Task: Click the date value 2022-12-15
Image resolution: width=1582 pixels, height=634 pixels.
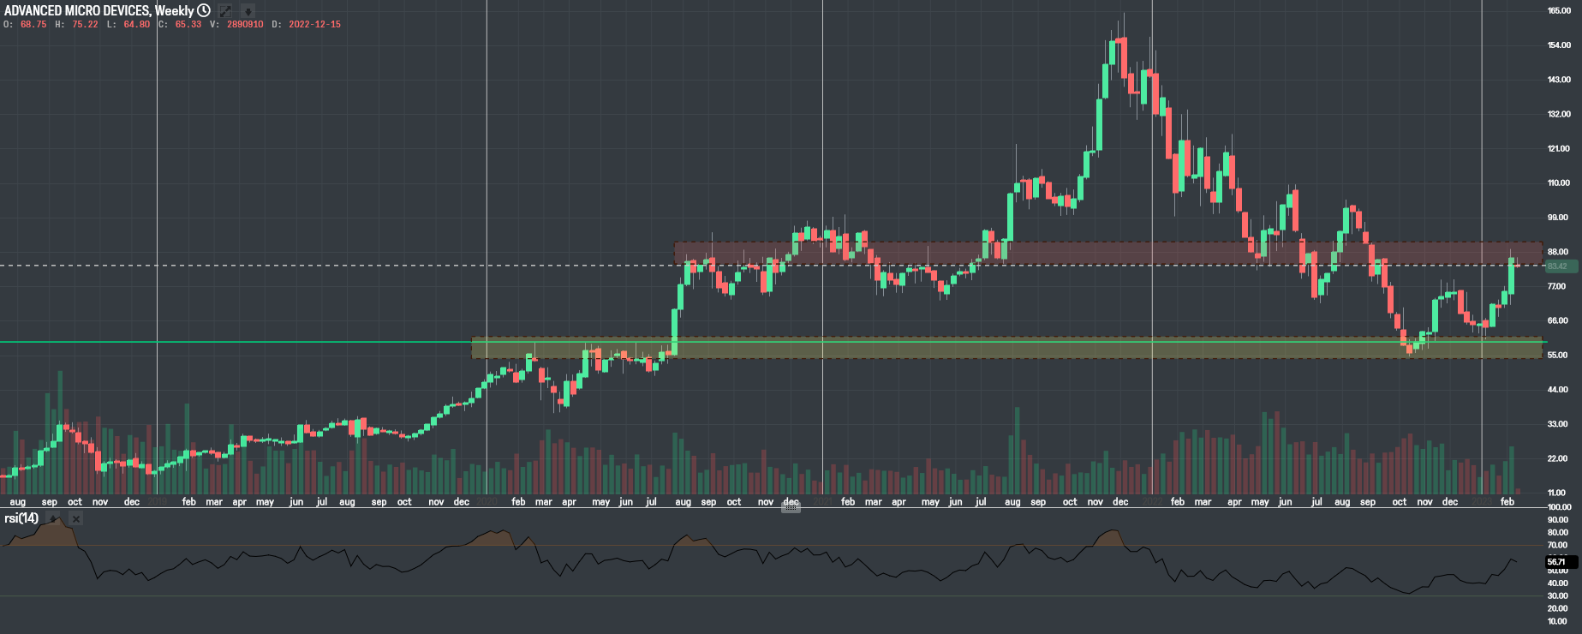Action: (x=314, y=24)
